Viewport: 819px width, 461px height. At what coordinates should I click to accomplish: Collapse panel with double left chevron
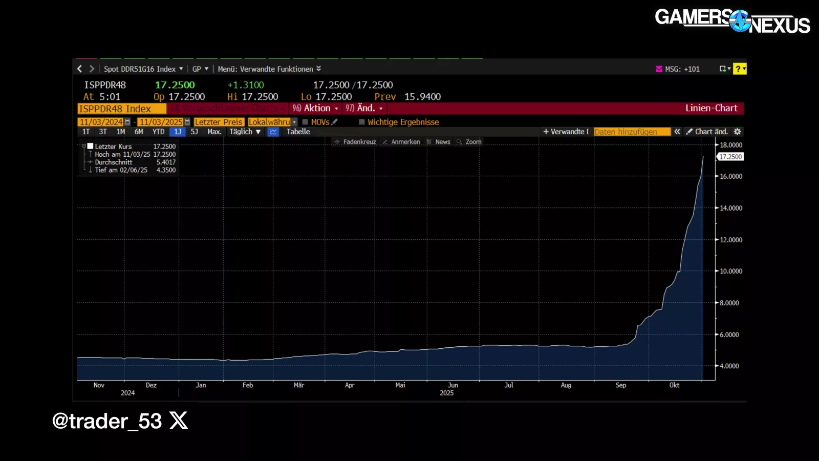677,132
